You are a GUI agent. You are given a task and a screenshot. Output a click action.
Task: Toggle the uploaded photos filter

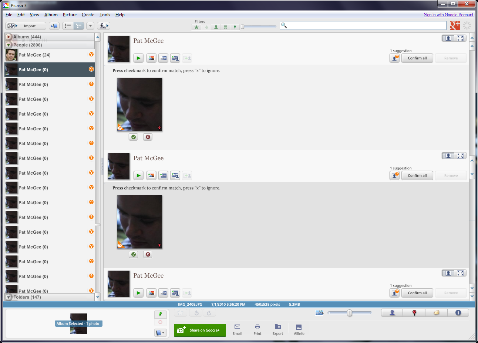[206, 27]
